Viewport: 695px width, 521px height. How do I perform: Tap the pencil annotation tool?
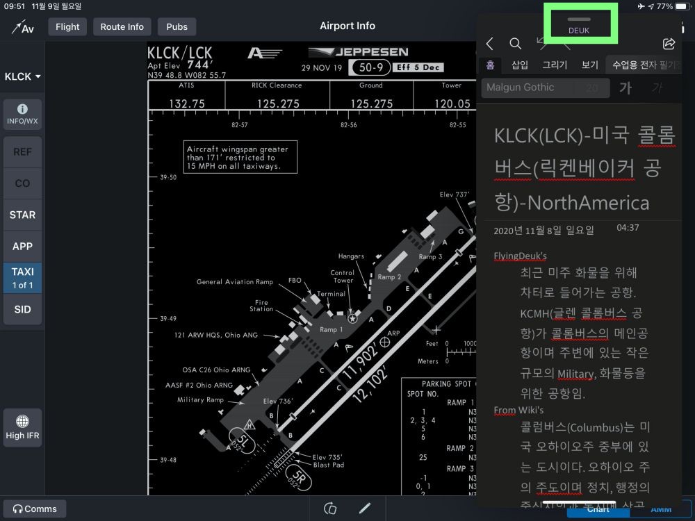point(365,508)
